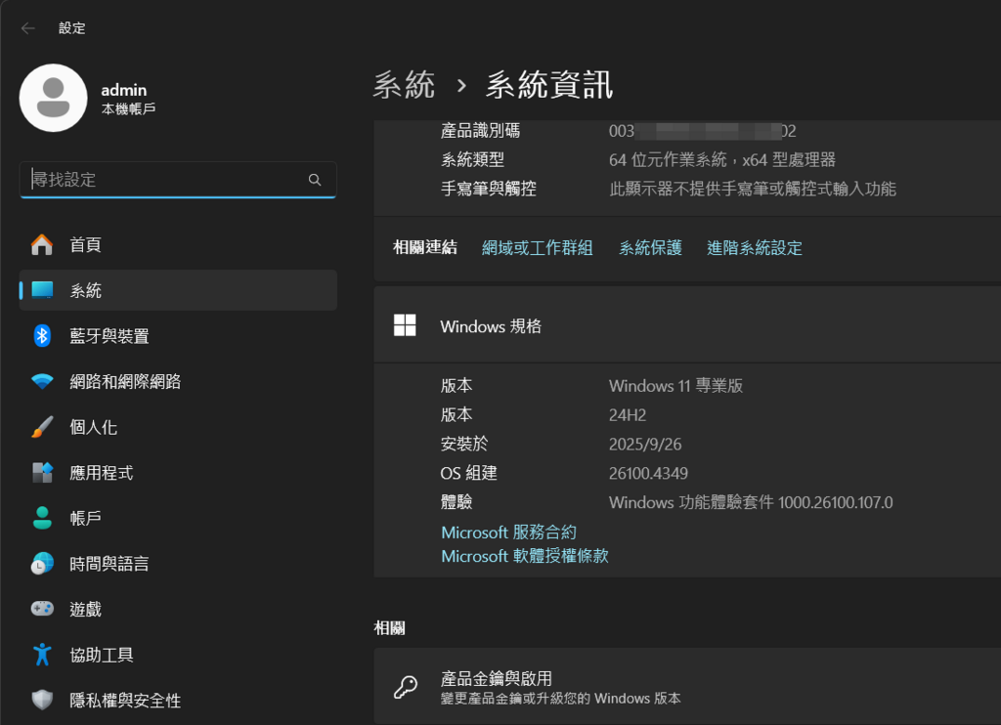Open 產品金鑰與啟用 settings card
1001x725 pixels.
(x=687, y=687)
